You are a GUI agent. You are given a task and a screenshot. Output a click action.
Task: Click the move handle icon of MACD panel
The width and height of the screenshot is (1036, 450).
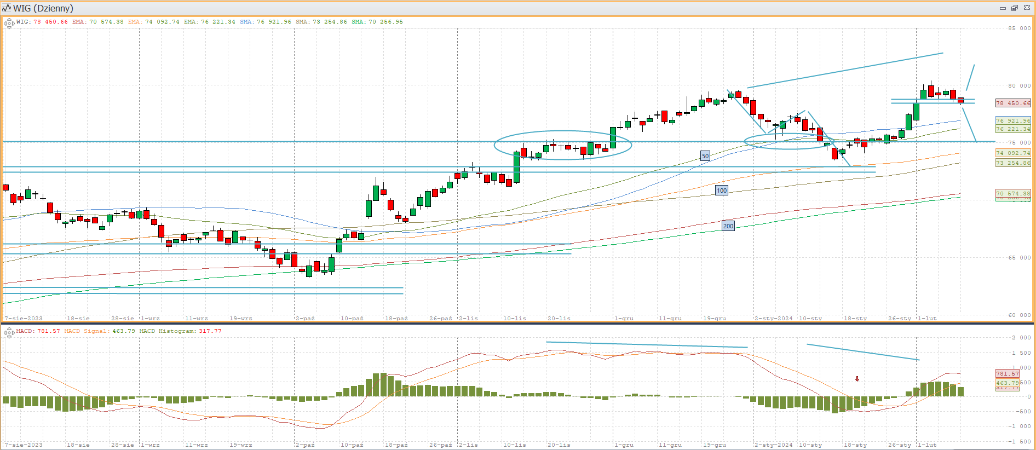(9, 332)
